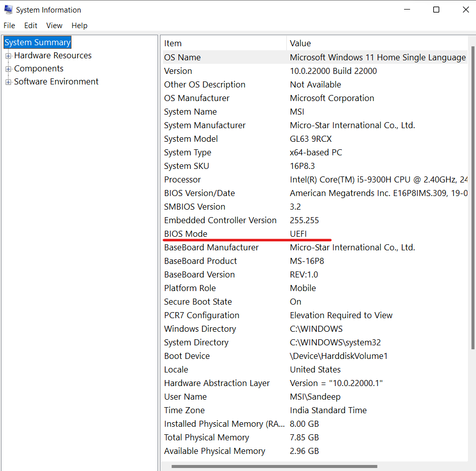Select the PCR7 Configuration row
This screenshot has height=471, width=476.
pos(315,315)
